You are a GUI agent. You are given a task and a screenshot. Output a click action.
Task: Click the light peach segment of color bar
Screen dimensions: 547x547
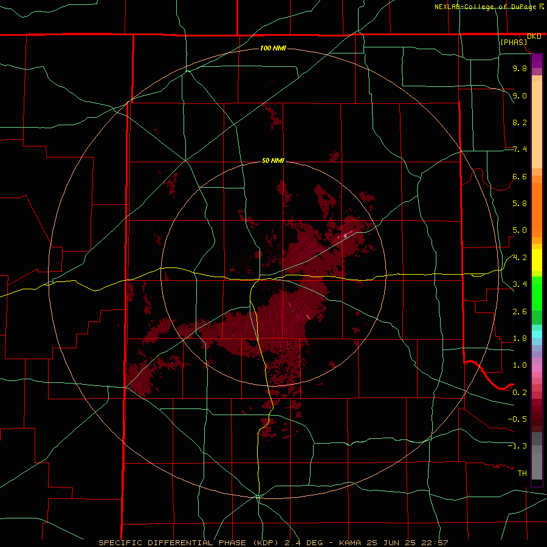click(x=537, y=125)
